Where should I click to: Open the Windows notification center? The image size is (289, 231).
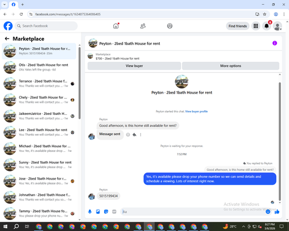click(x=281, y=226)
